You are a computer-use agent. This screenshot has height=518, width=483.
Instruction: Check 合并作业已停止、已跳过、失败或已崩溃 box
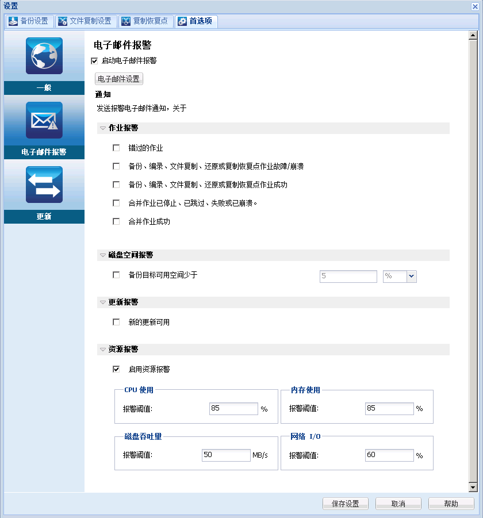pyautogui.click(x=116, y=203)
